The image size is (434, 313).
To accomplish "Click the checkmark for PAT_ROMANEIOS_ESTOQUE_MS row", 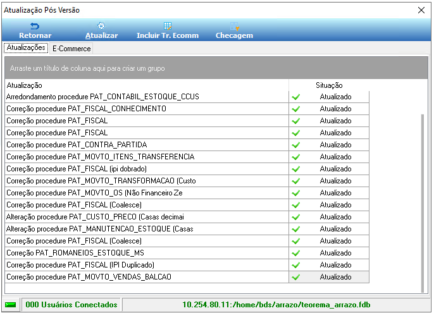I will click(x=296, y=253).
